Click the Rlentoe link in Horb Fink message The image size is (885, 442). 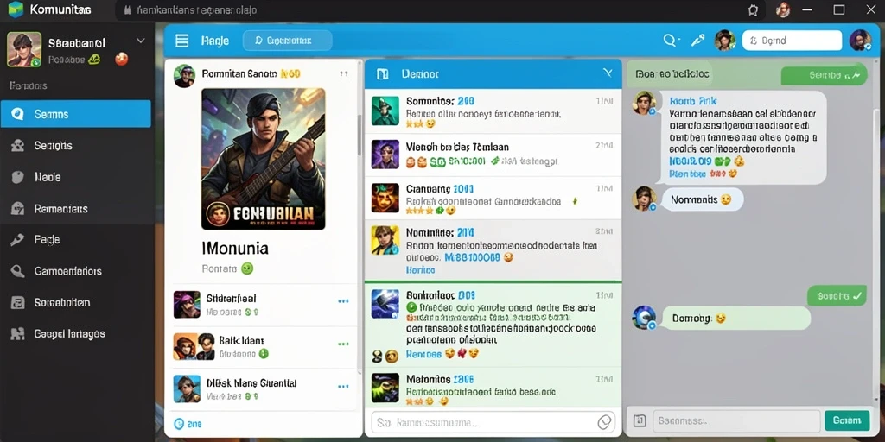(687, 174)
